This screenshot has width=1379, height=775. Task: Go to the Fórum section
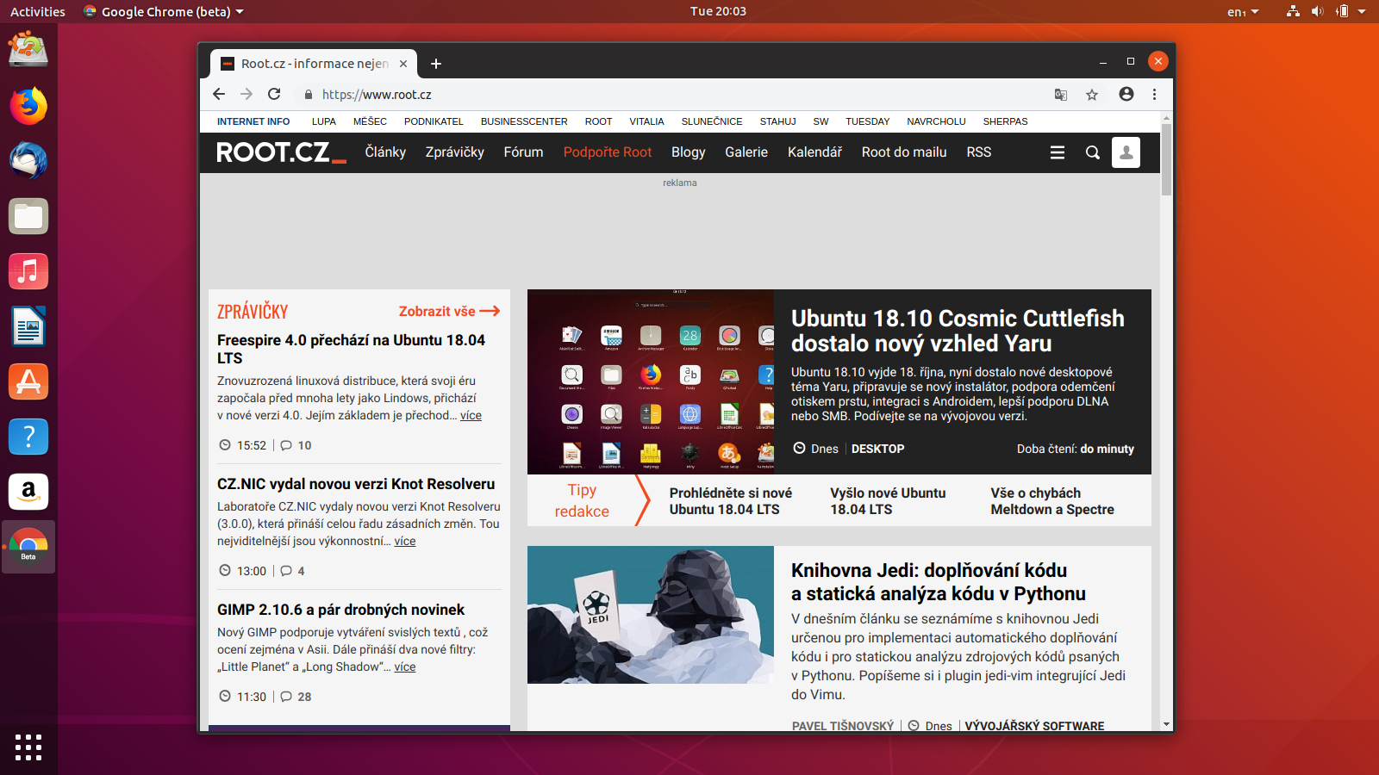(x=523, y=152)
